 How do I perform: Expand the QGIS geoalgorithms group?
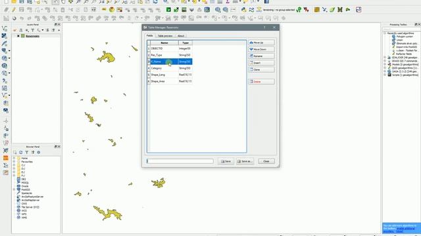[x=385, y=68]
